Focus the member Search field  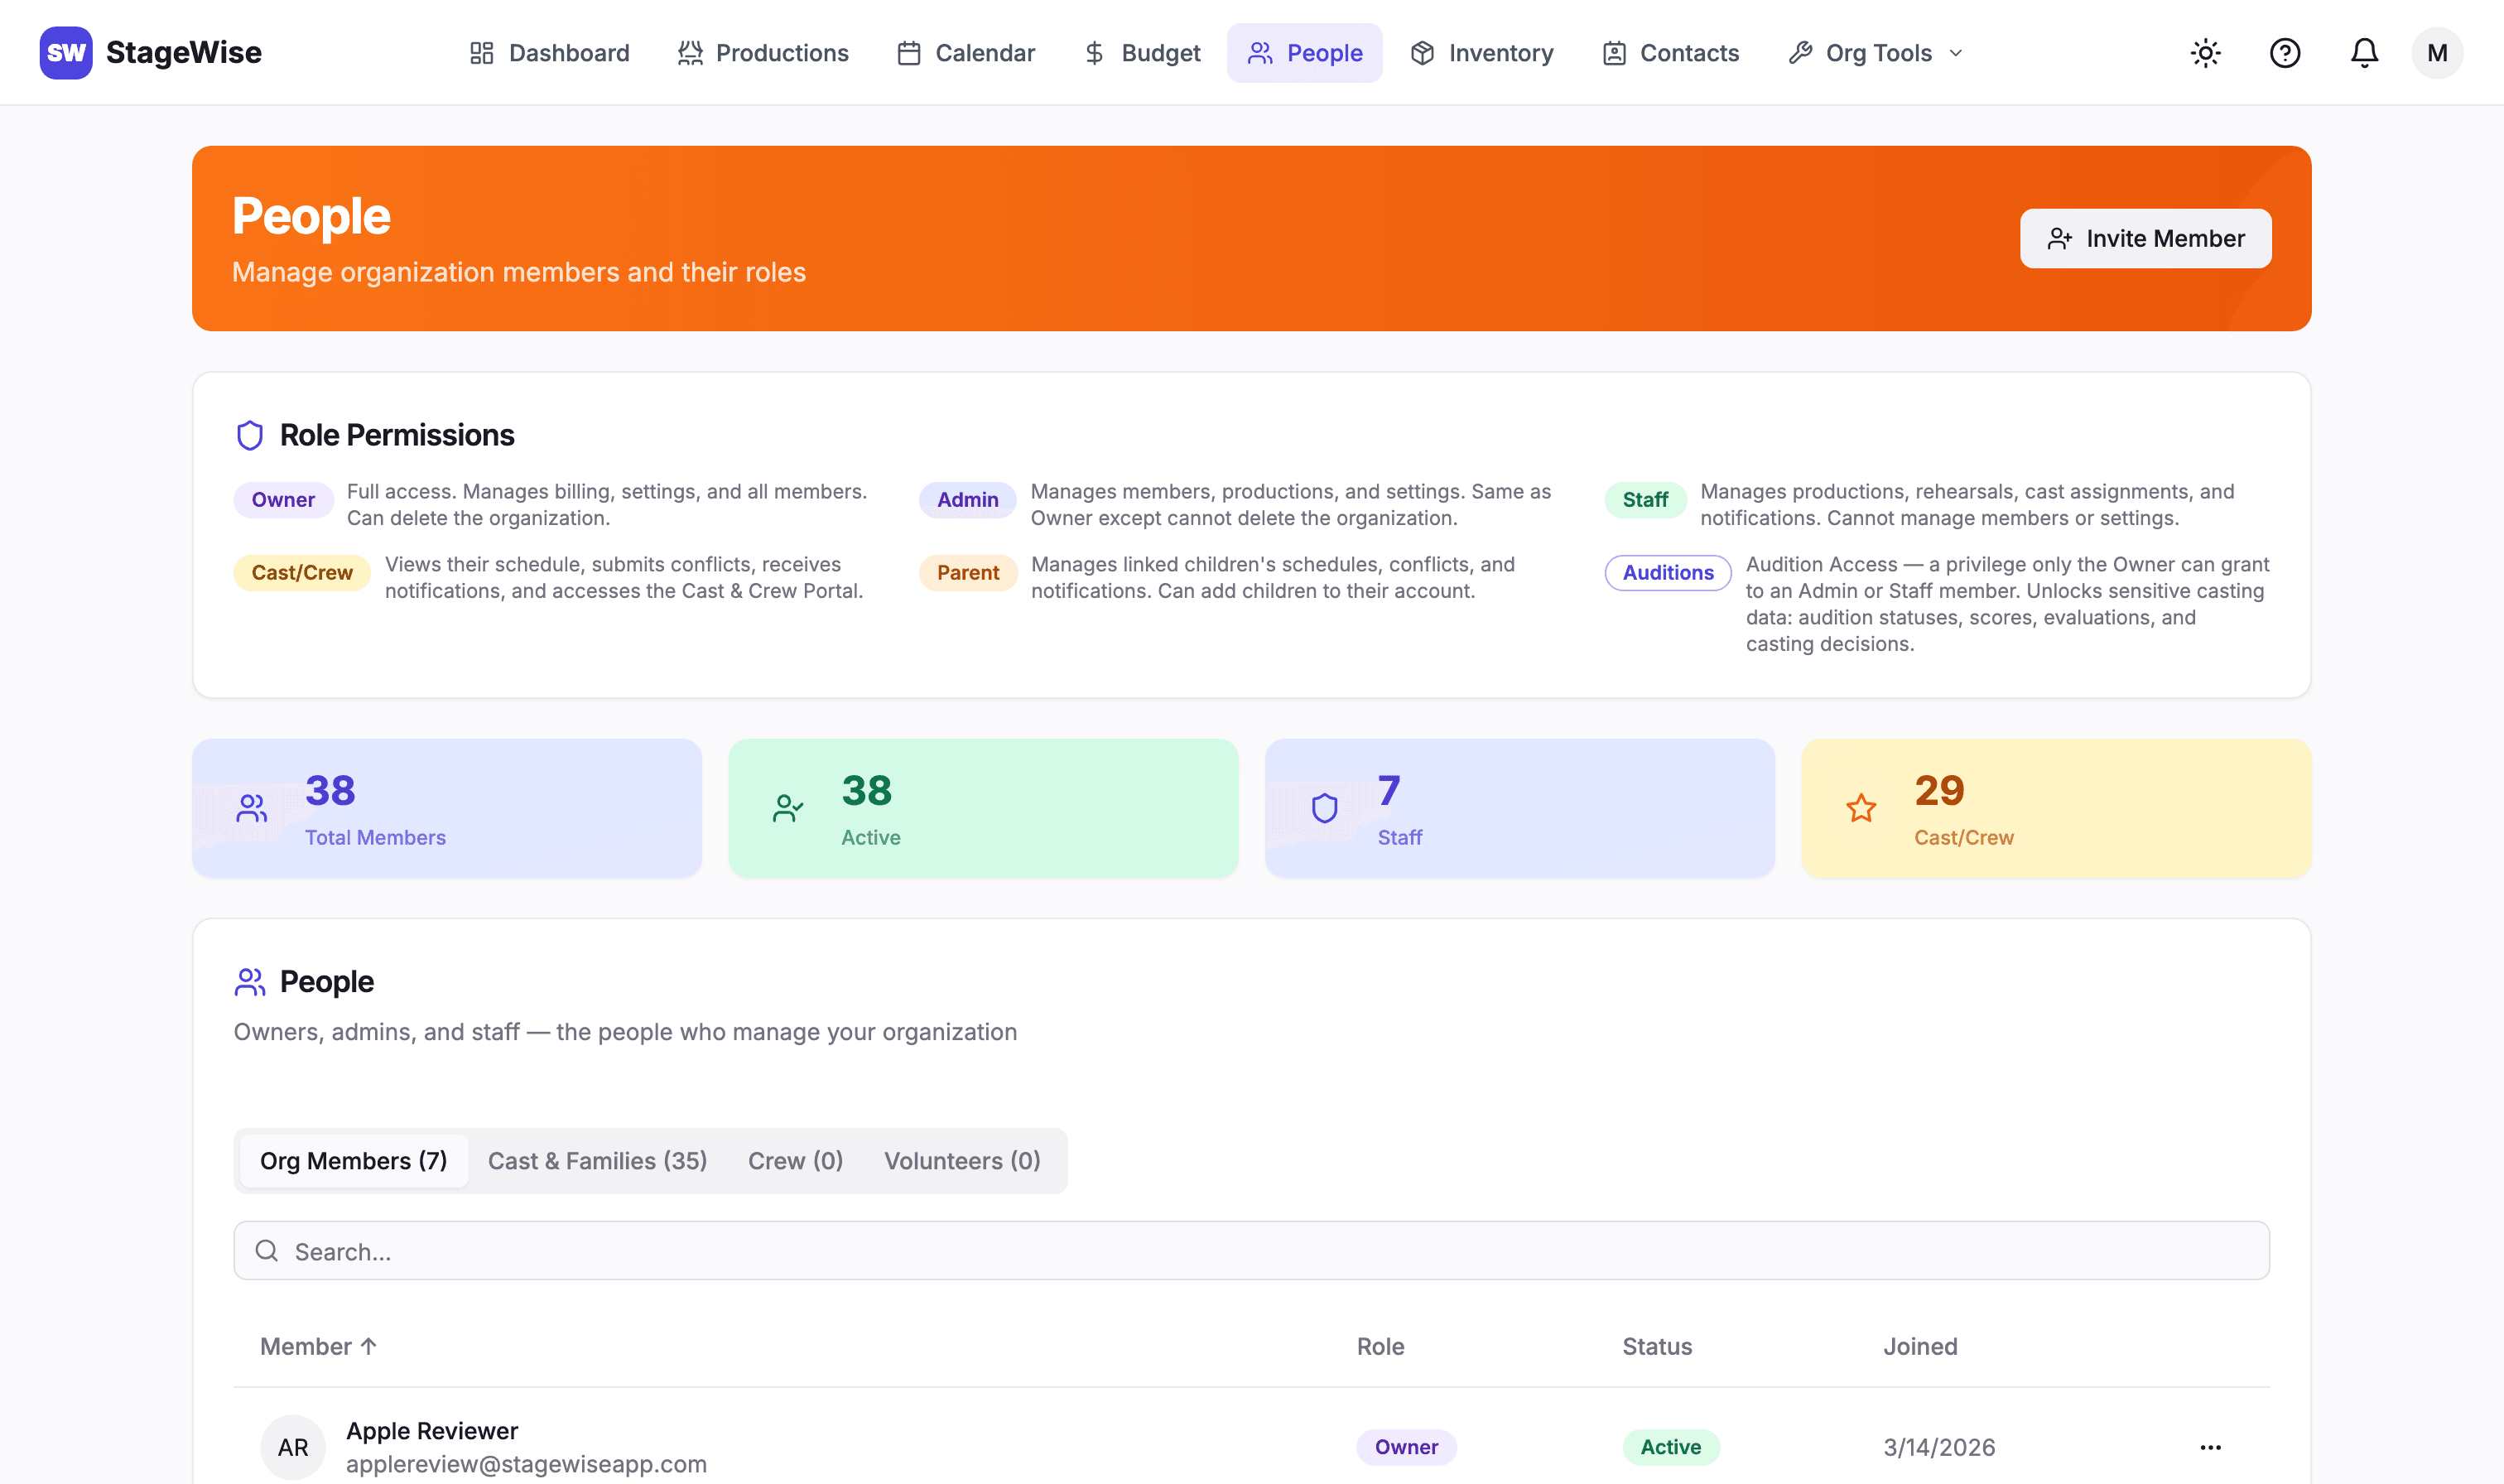(x=1251, y=1250)
